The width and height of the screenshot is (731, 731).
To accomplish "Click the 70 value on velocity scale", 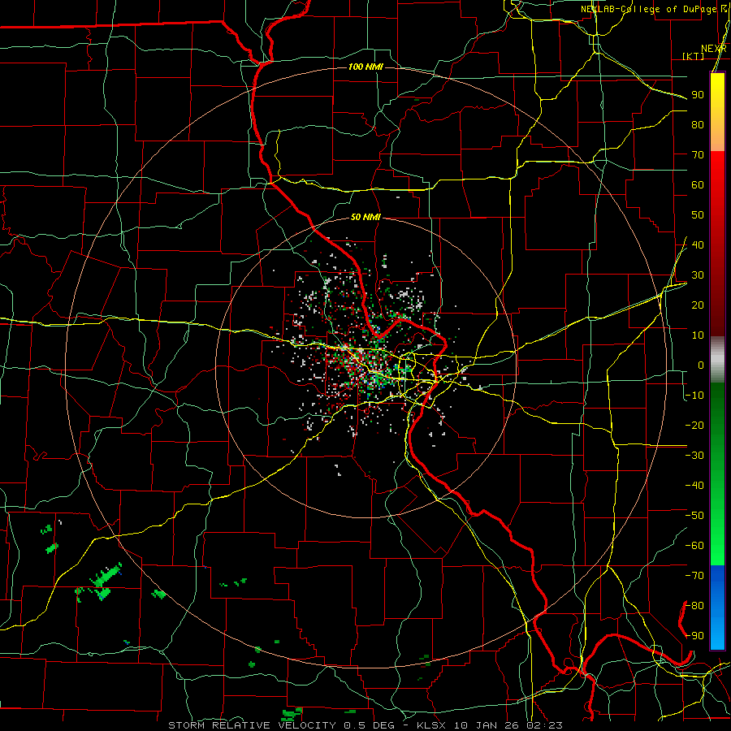I will (x=698, y=155).
